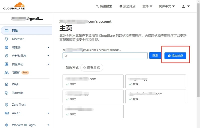The height and width of the screenshot is (128, 200).
Task: Click the 分析和日志 chart icon
Action: 7,56
